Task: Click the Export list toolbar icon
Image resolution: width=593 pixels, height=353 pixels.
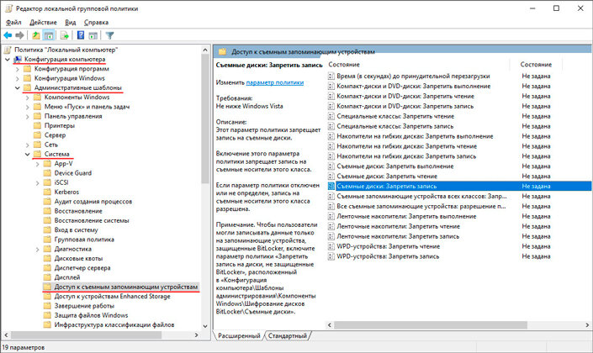Action: tap(65, 35)
